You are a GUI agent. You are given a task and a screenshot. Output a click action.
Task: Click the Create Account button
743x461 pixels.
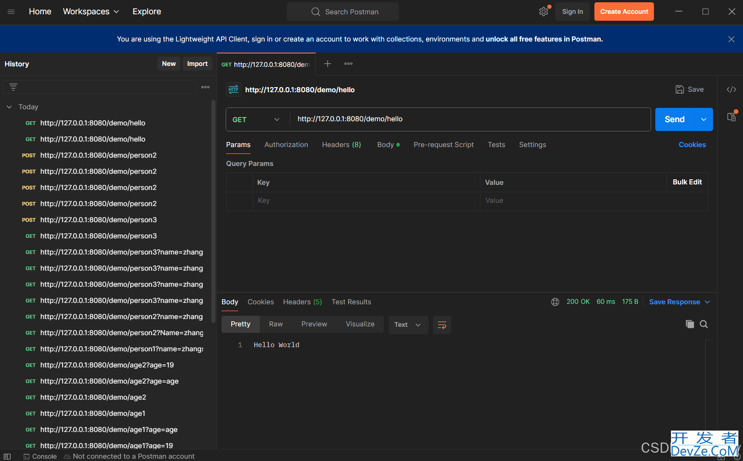[x=624, y=12]
